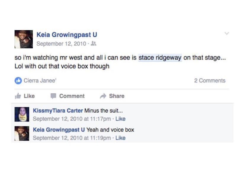Click KissmyTiara Carter's comment avatar

click(22, 114)
